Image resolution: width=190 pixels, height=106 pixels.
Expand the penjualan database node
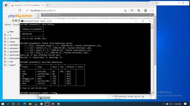(5, 48)
